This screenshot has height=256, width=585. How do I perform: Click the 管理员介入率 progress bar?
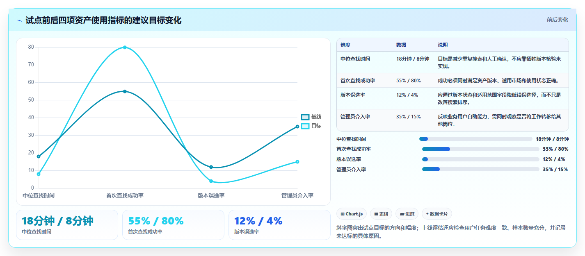click(x=480, y=169)
